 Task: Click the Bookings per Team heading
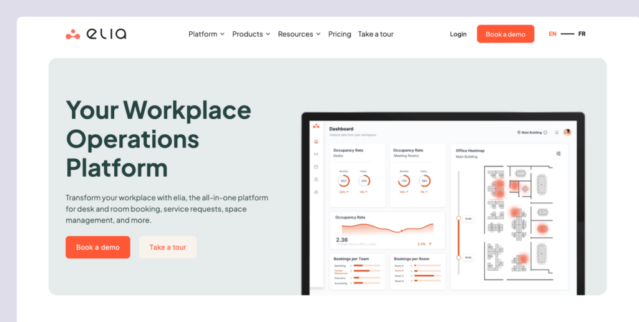coord(351,259)
